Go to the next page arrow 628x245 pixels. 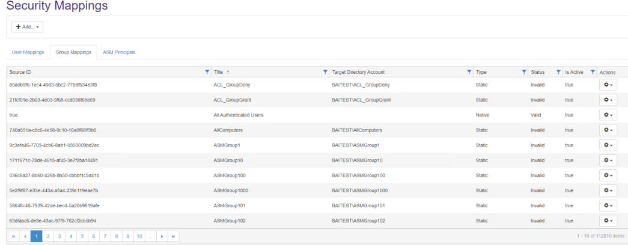tap(161, 237)
